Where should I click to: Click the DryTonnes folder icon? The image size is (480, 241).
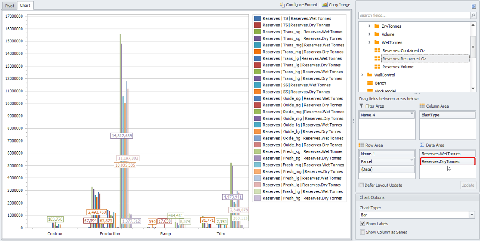point(377,26)
